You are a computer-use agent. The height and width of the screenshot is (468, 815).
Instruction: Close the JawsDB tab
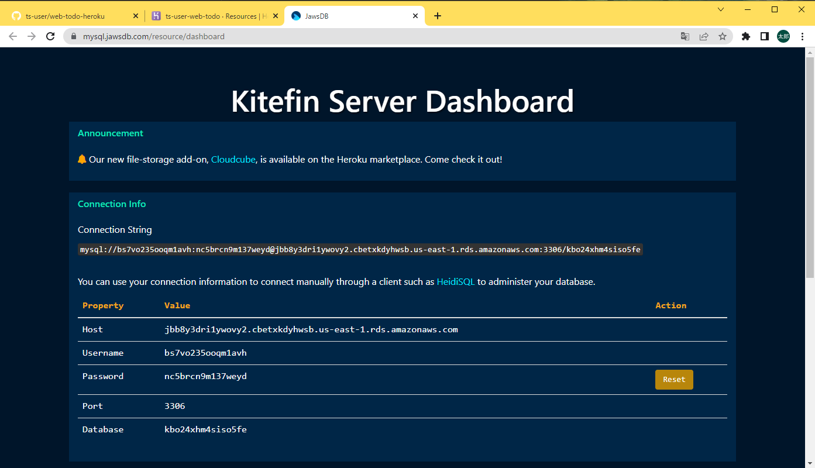[415, 16]
